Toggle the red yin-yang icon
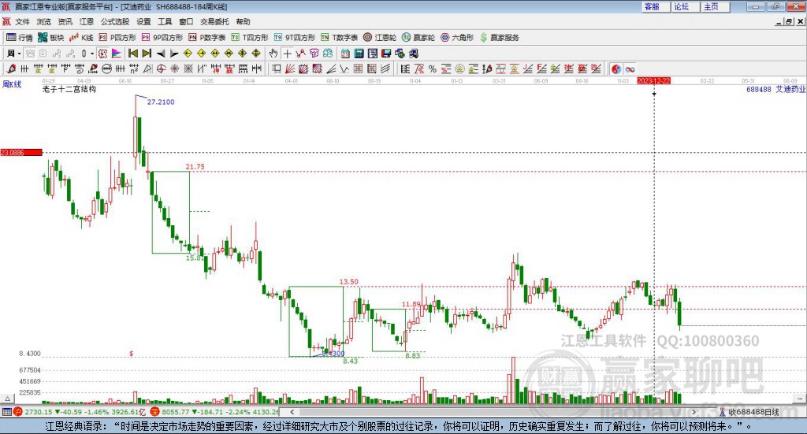Image resolution: width=807 pixels, height=434 pixels. [x=616, y=69]
